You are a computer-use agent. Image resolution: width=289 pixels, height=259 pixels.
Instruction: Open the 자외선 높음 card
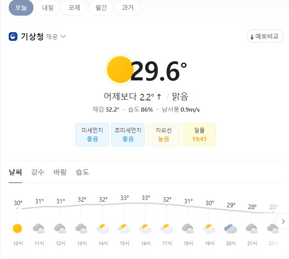tap(163, 135)
